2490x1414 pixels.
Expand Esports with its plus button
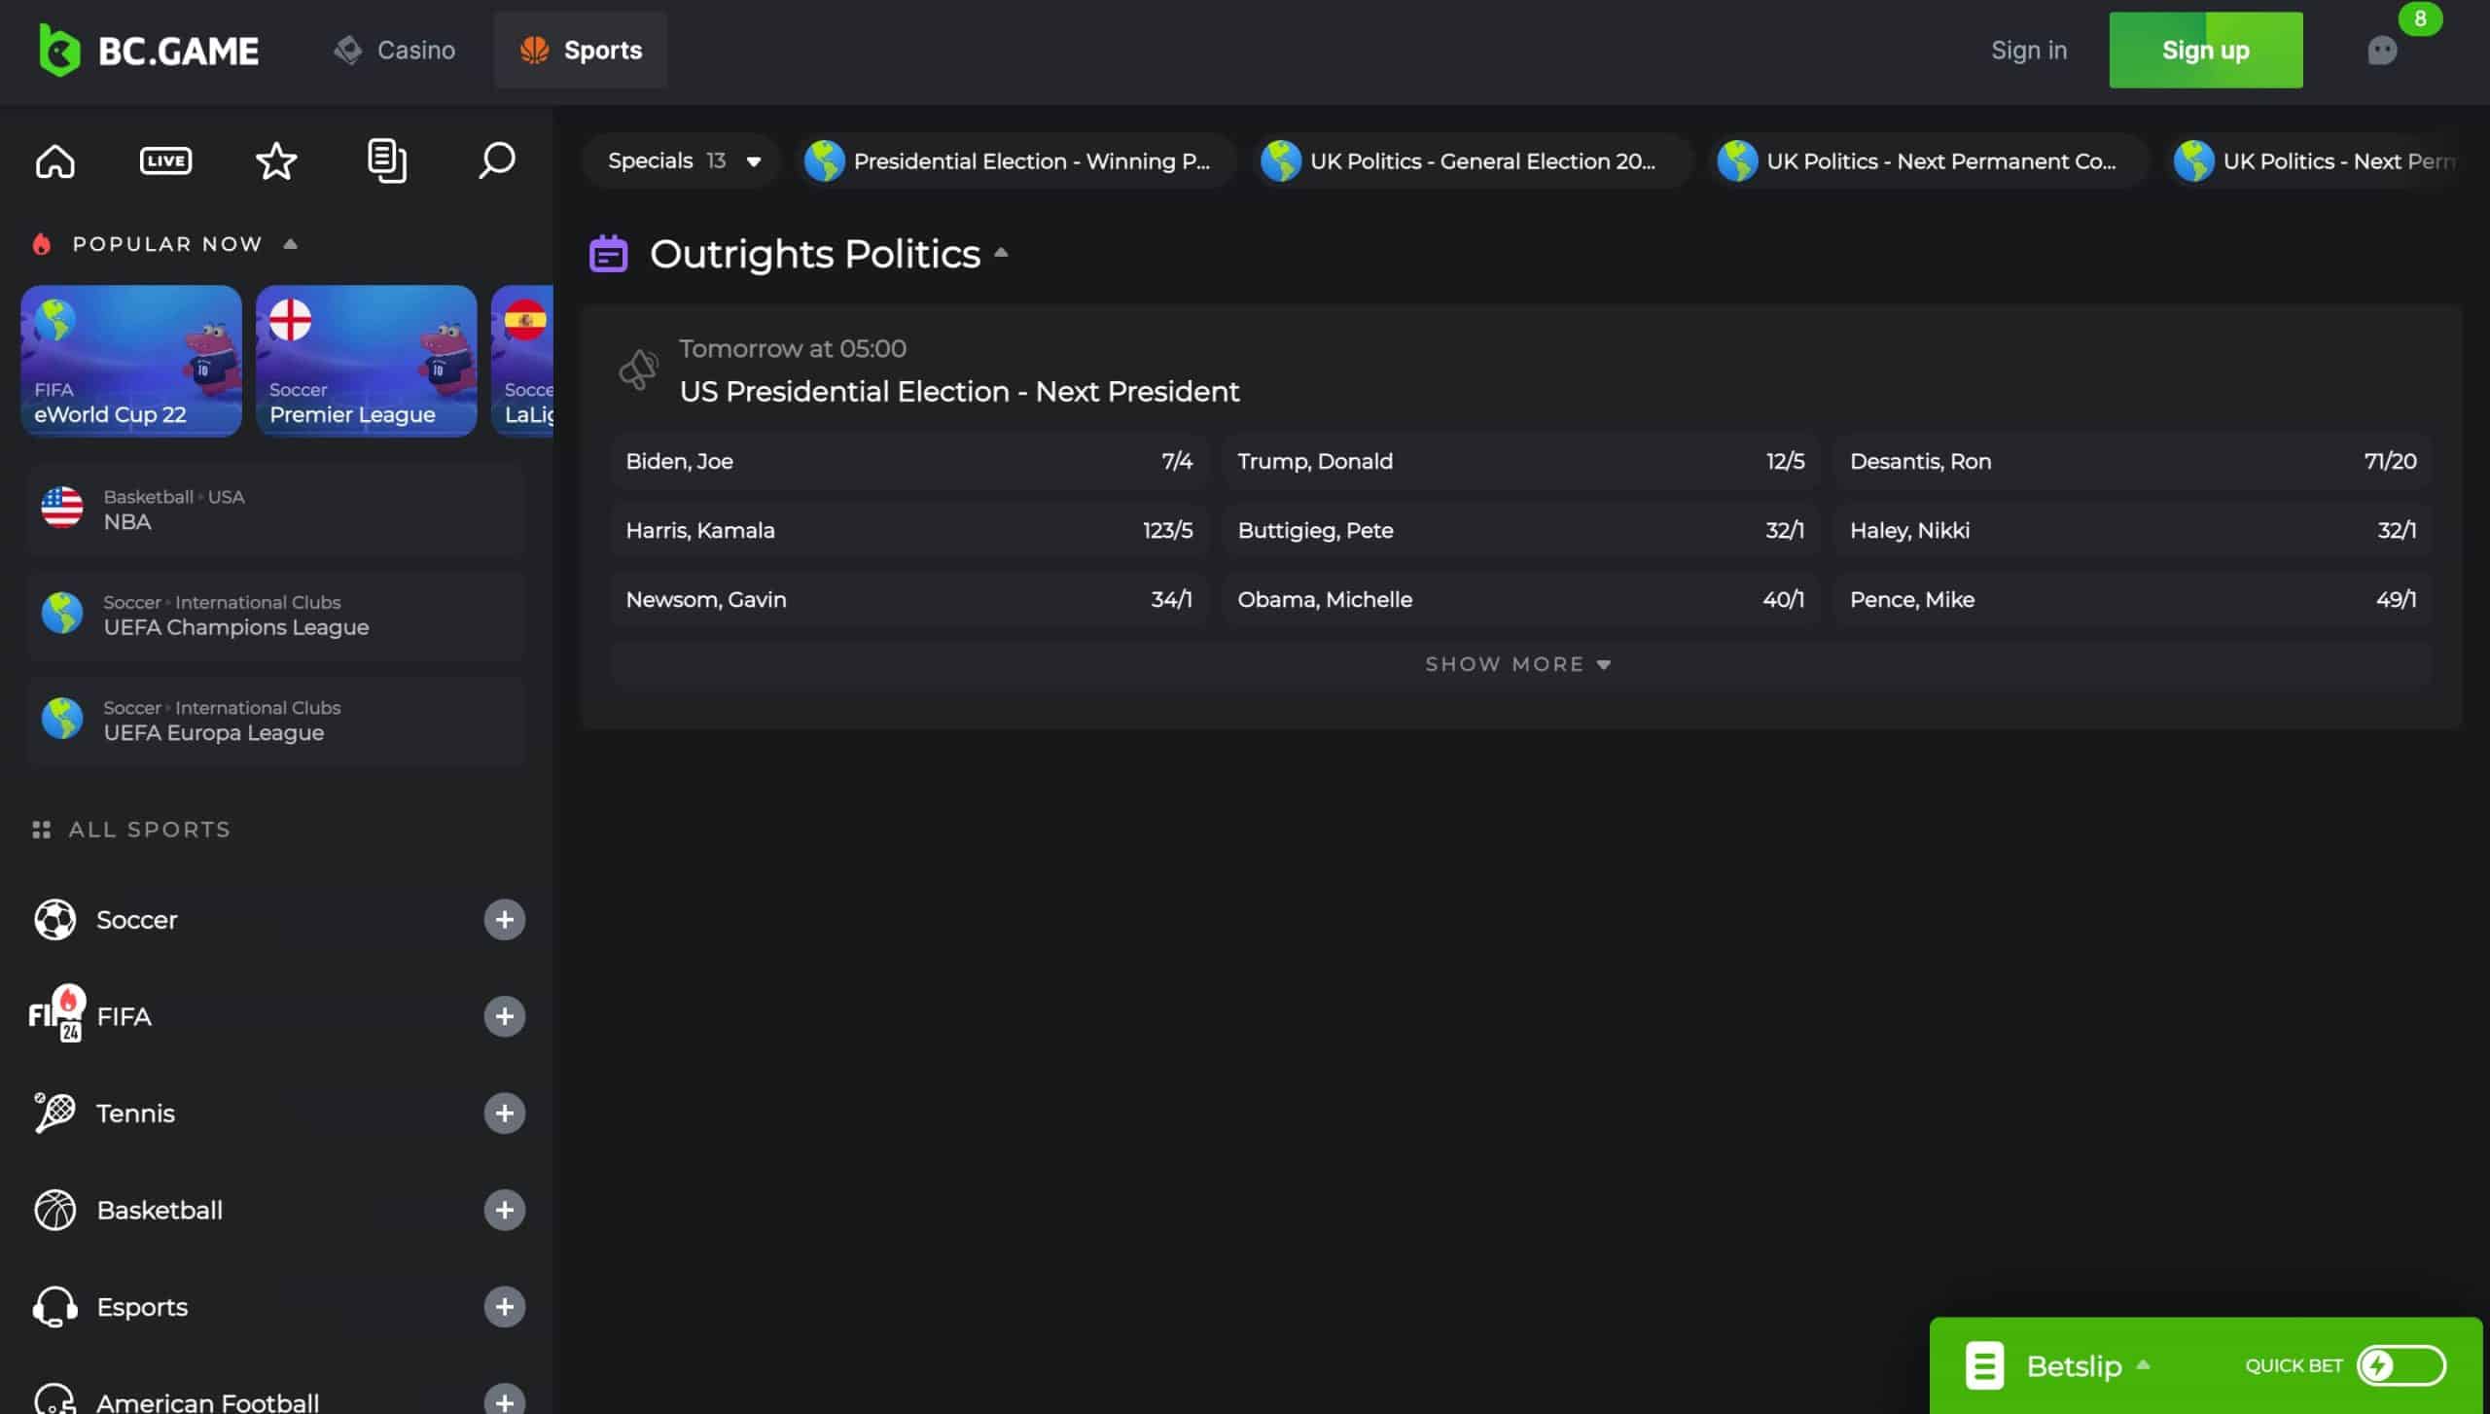click(x=505, y=1307)
